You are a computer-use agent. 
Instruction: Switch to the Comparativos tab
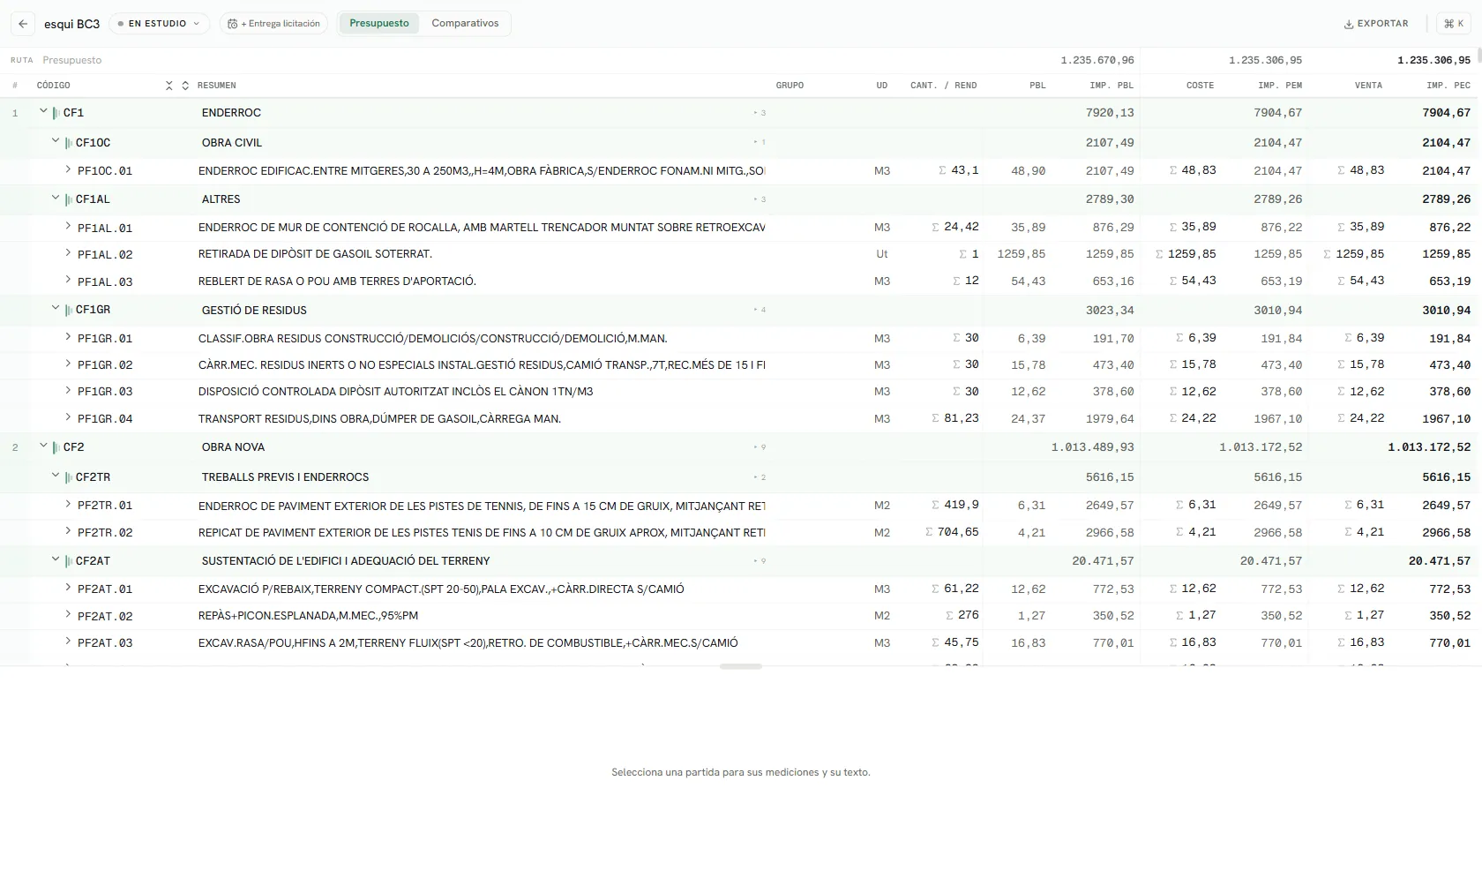[x=465, y=23]
